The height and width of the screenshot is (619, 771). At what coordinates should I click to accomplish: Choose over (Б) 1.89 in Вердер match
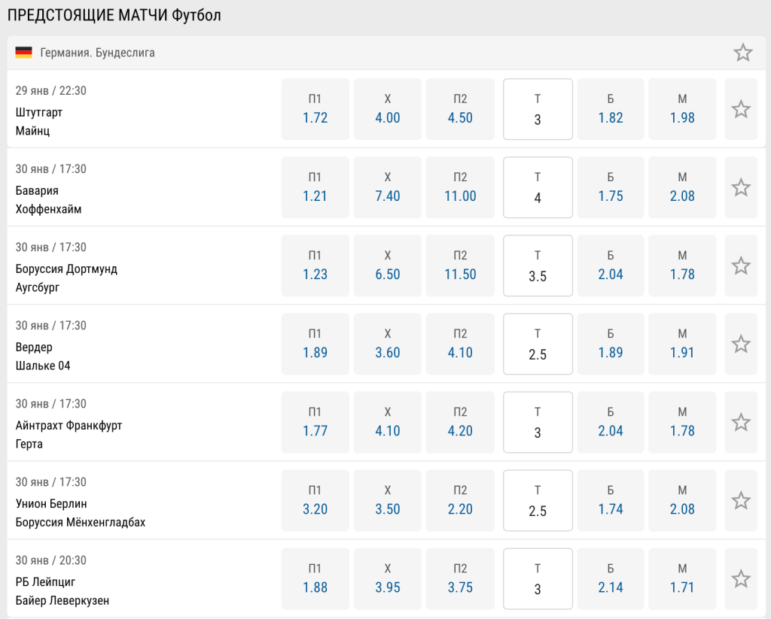[611, 344]
